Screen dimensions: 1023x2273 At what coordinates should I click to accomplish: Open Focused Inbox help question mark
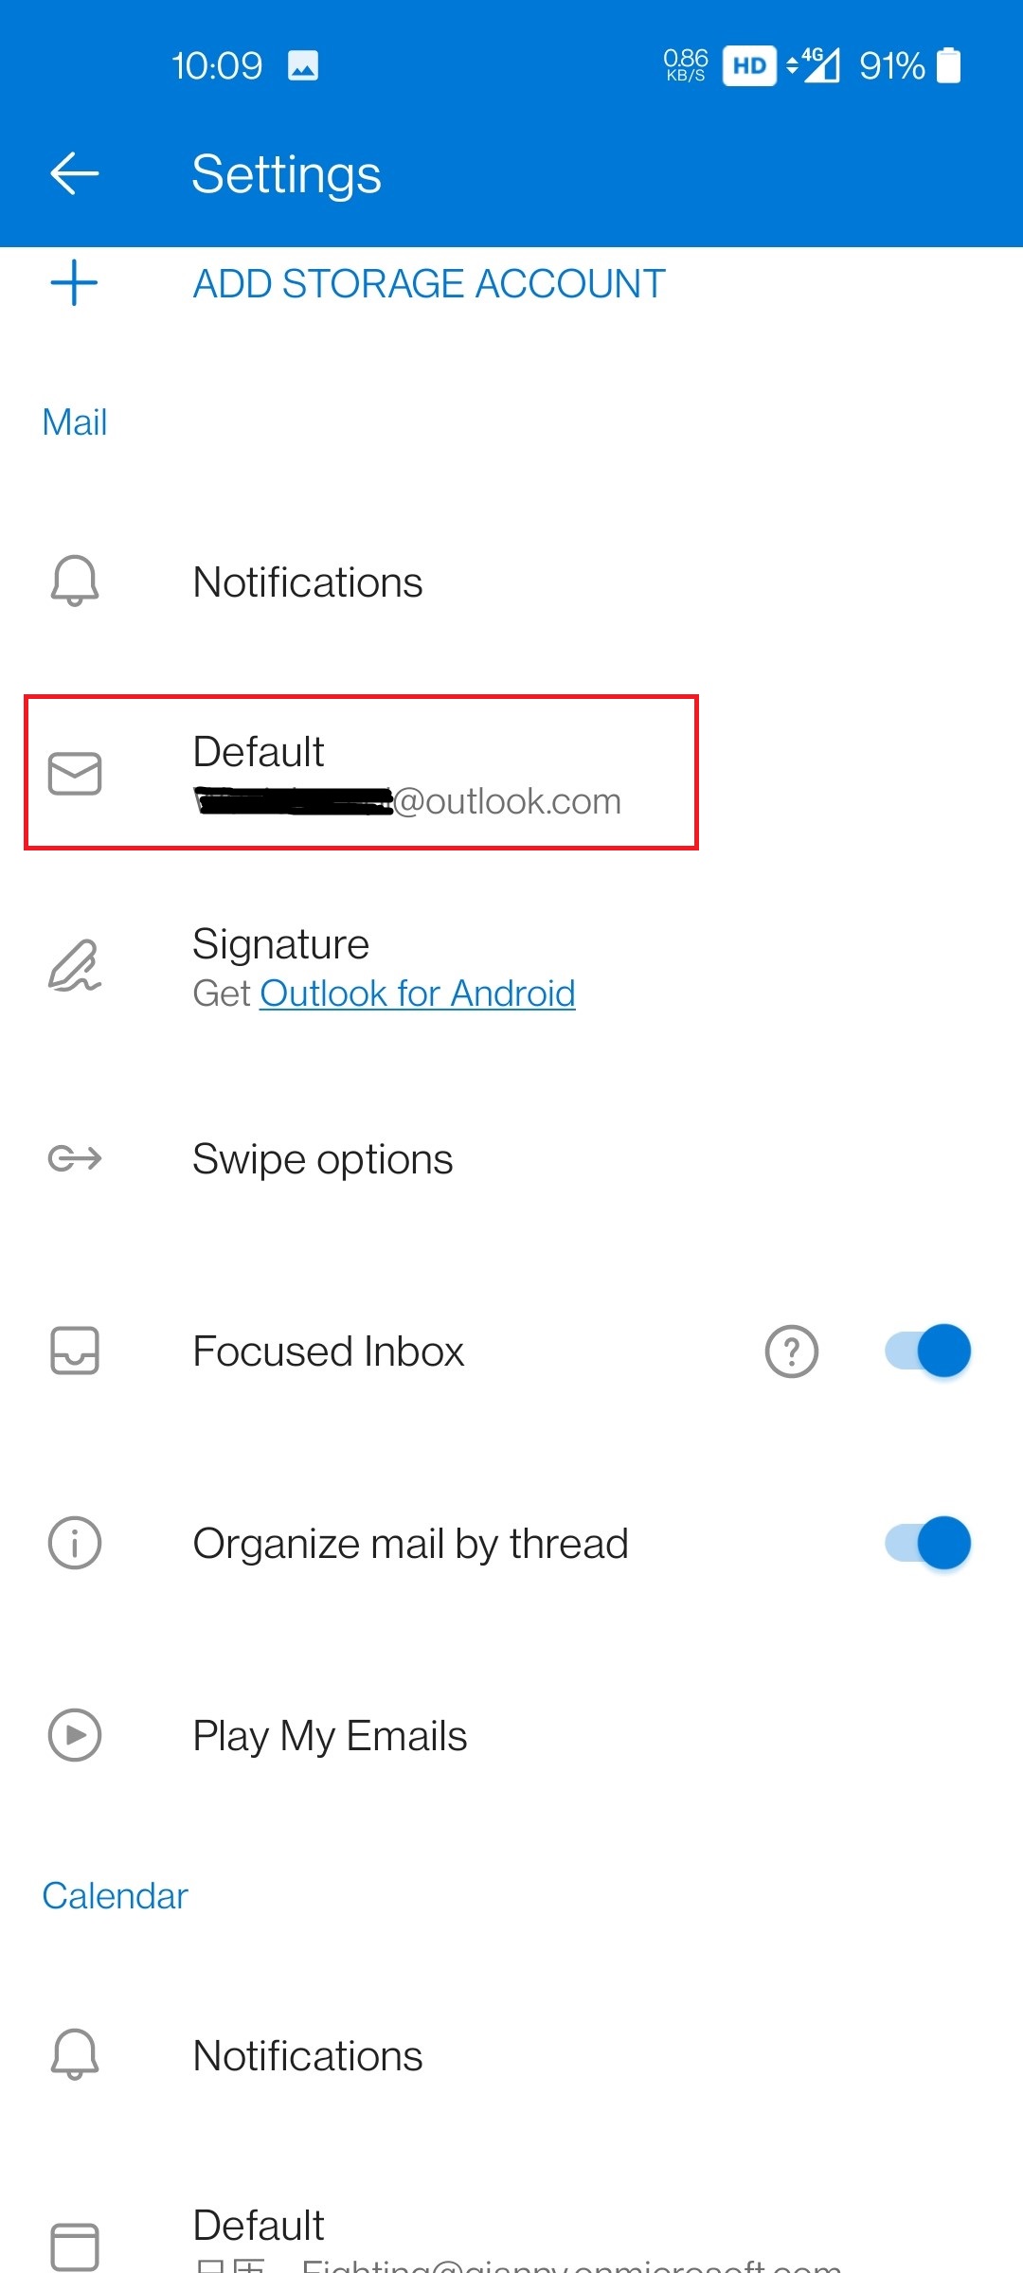(791, 1351)
